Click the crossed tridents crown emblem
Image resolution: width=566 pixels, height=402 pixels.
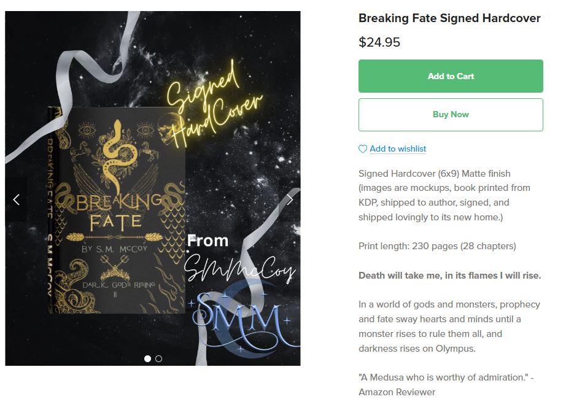click(115, 268)
